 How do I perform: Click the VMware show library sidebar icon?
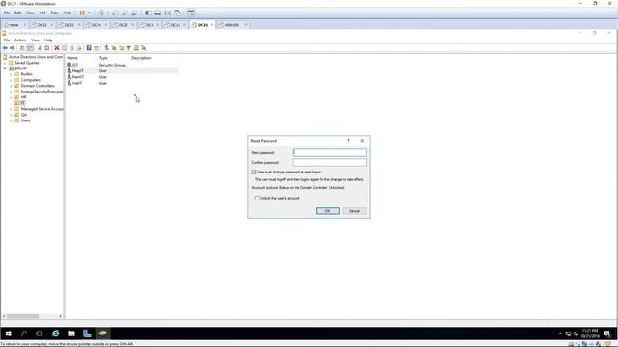148,13
